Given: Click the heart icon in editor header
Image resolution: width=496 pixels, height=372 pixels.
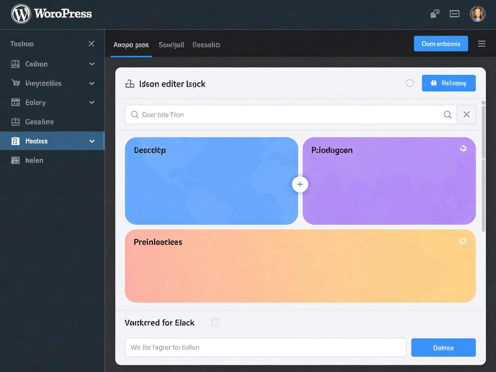Looking at the screenshot, I should pos(409,83).
